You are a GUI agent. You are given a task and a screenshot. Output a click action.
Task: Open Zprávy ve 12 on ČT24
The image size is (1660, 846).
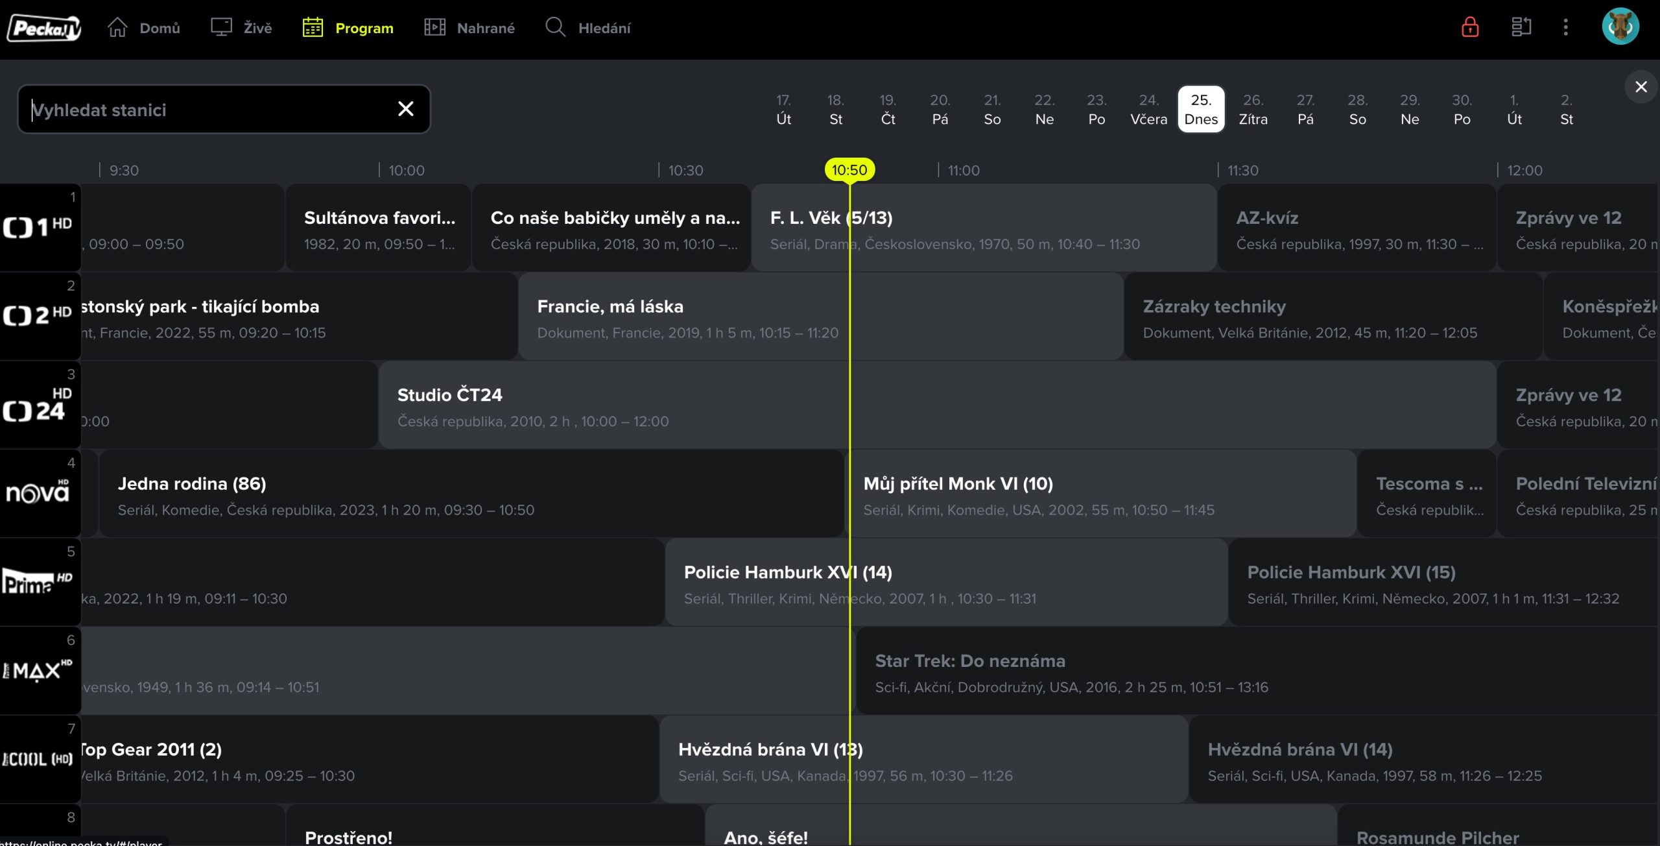[x=1578, y=405]
